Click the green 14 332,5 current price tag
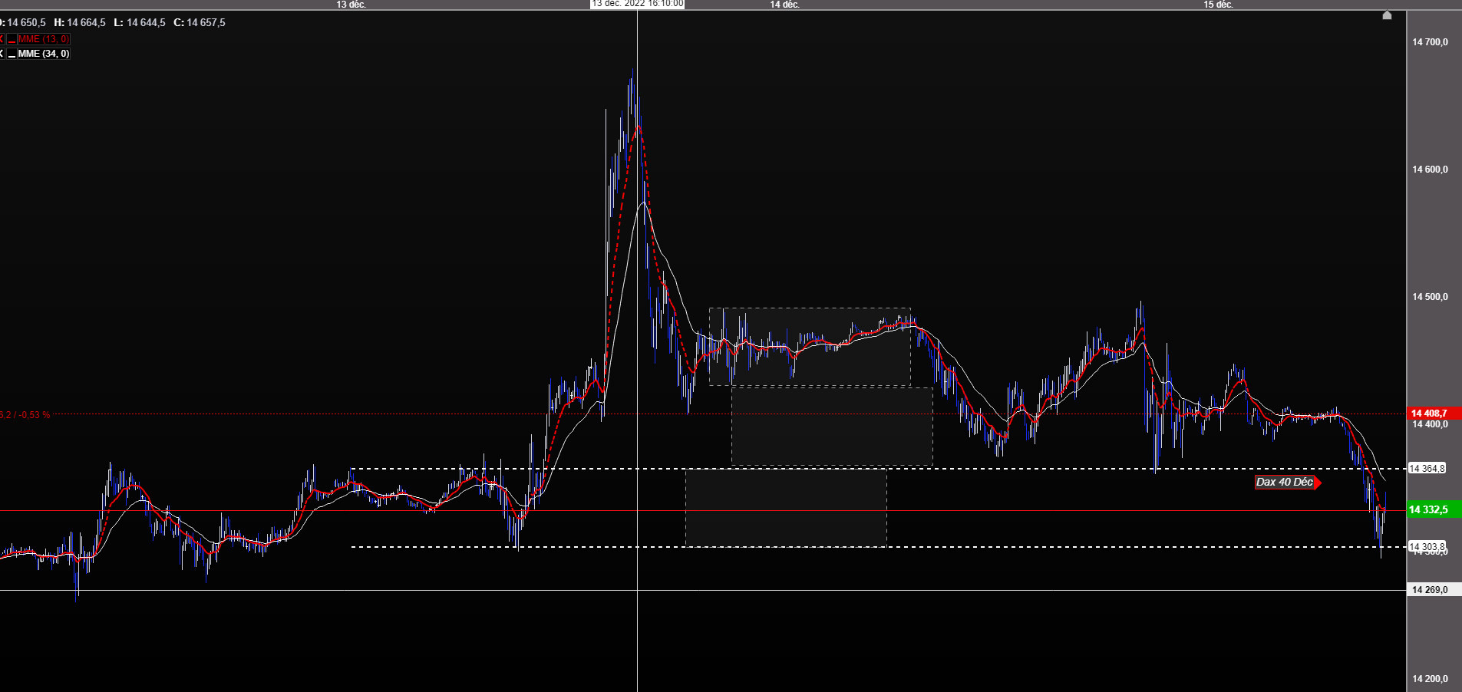1462x692 pixels. [x=1434, y=509]
